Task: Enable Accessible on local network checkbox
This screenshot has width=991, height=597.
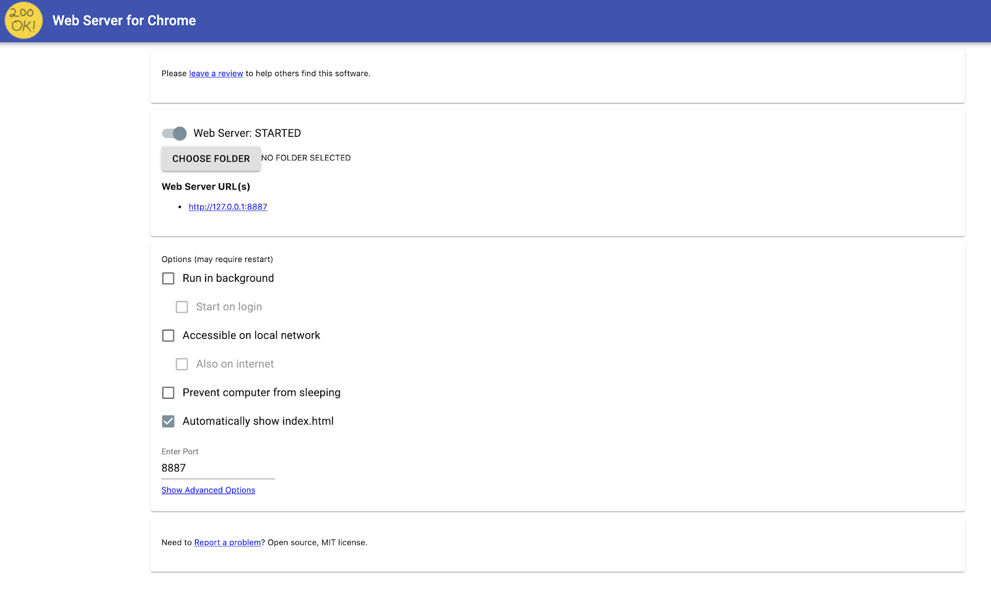Action: 168,336
